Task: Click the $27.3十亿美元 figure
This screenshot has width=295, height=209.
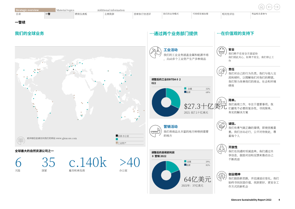Action: pyautogui.click(x=205, y=106)
